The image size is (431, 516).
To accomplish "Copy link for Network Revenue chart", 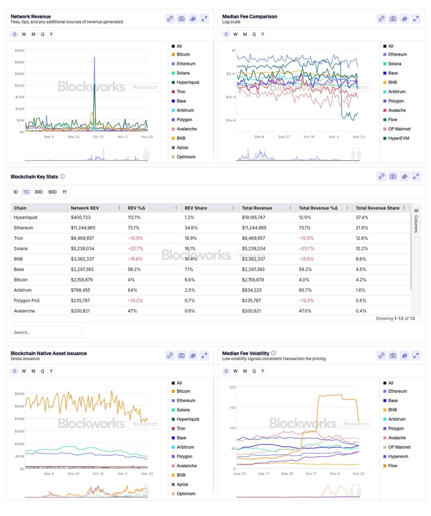I will (170, 19).
